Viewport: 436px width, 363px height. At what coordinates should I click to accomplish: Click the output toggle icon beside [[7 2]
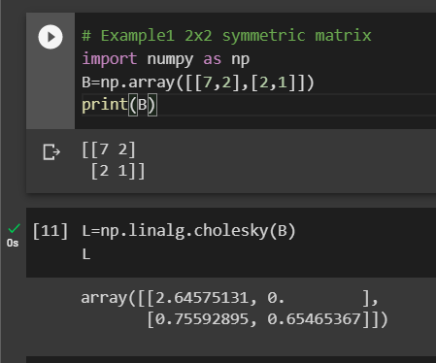tap(51, 152)
